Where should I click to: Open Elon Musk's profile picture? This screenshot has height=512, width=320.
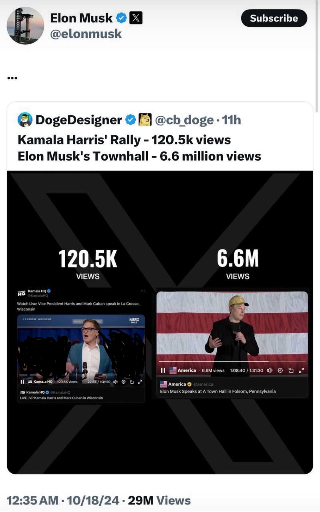pos(25,26)
